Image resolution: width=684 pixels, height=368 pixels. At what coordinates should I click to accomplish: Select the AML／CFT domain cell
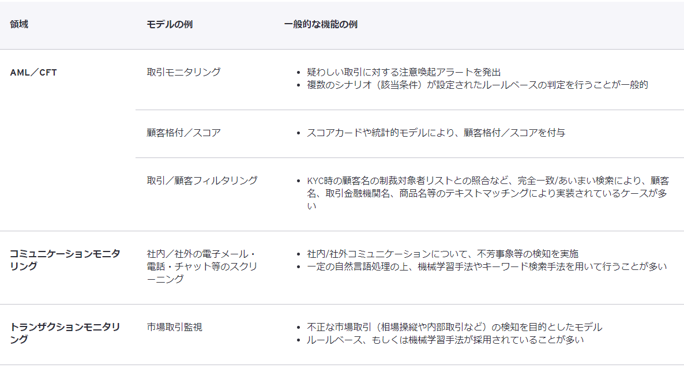coord(33,73)
